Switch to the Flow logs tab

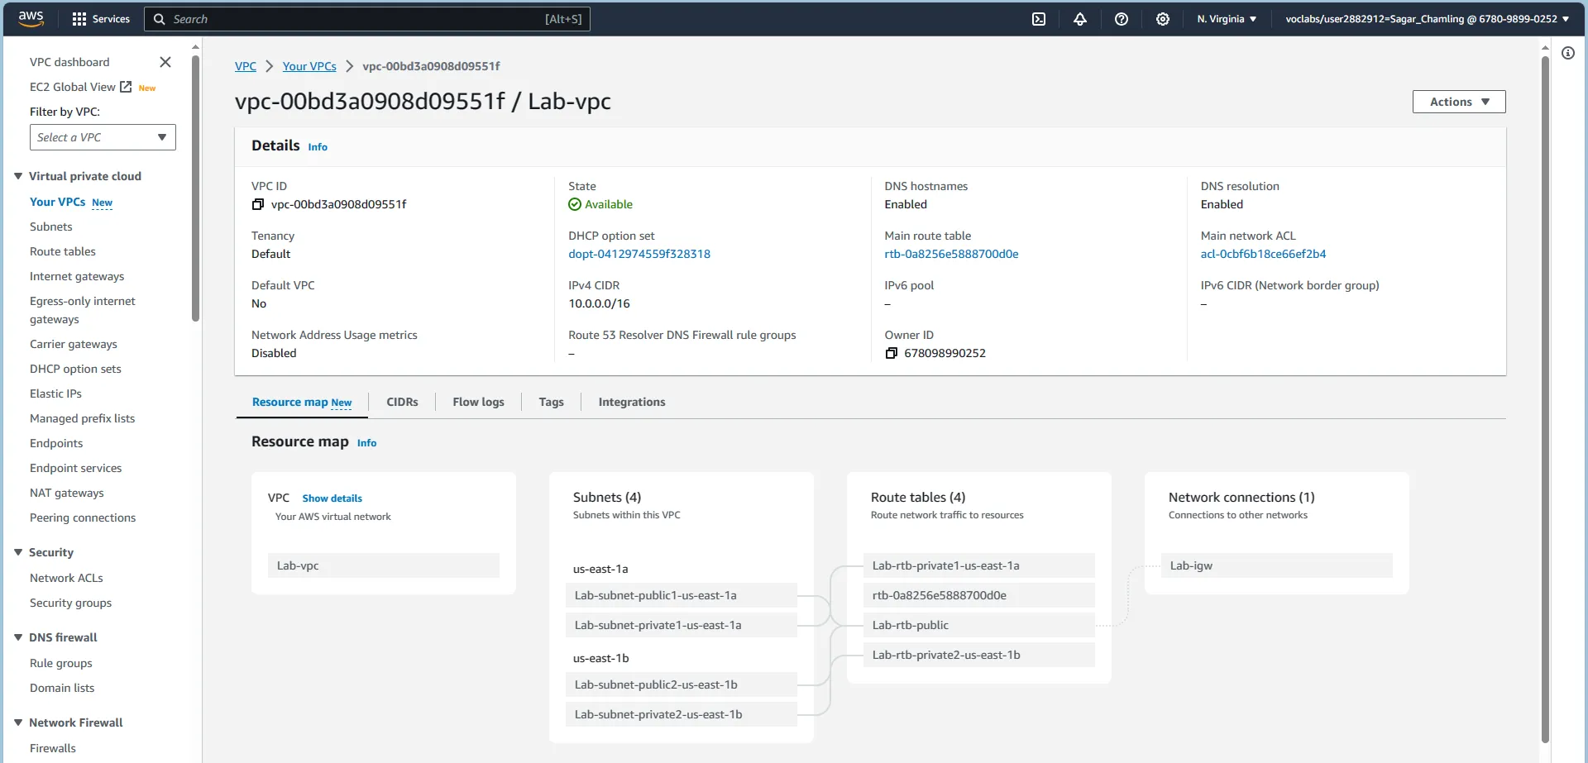tap(478, 402)
